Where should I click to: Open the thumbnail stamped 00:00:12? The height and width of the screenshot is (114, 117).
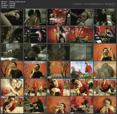pyautogui.click(x=35, y=17)
